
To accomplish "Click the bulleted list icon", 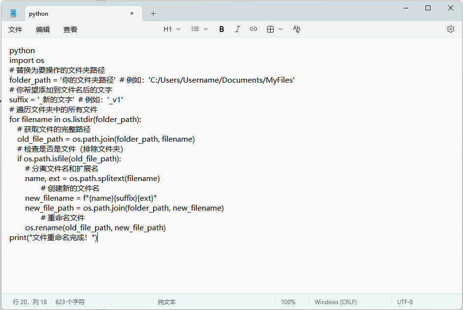I will (x=195, y=29).
